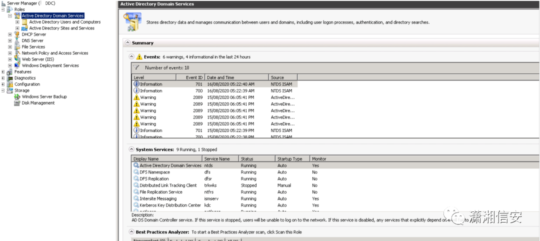Collapse the System Services section chevron
This screenshot has width=540, height=241.
pos(131,149)
